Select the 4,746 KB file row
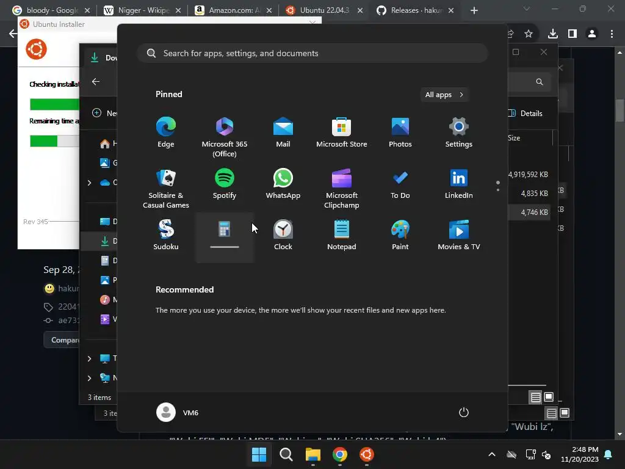This screenshot has height=469, width=625. click(x=529, y=213)
